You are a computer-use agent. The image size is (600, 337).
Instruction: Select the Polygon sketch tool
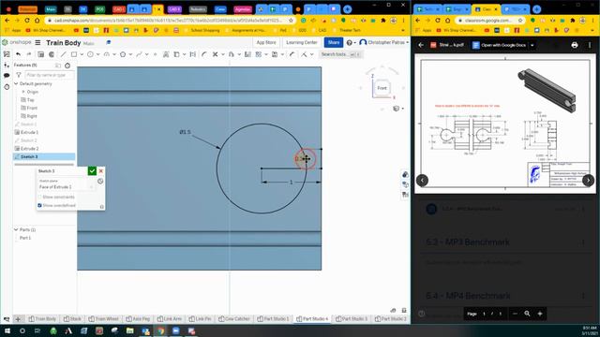pyautogui.click(x=123, y=54)
